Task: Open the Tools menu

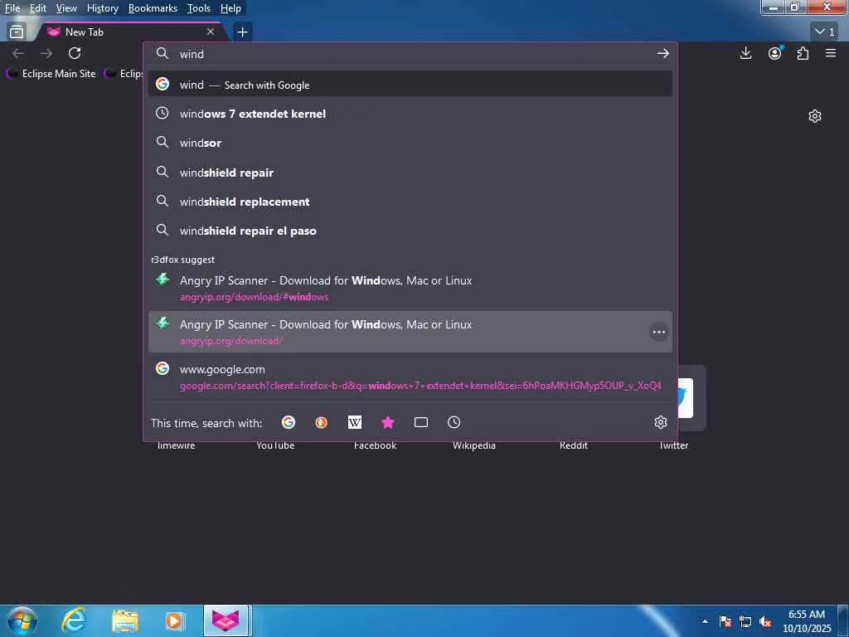Action: [199, 8]
